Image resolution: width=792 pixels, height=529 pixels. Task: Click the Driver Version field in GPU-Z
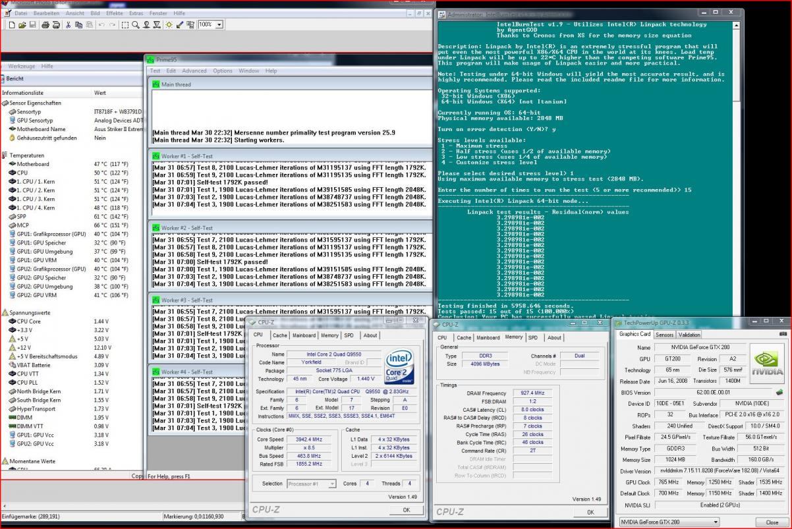[720, 471]
